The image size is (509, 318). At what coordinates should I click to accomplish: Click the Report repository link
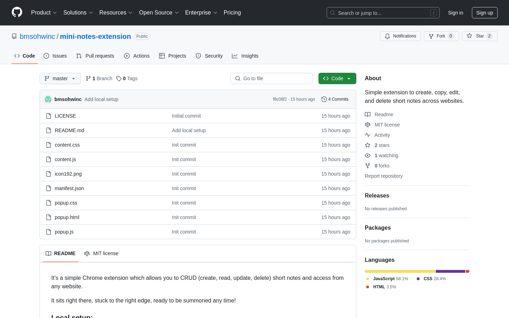(384, 176)
